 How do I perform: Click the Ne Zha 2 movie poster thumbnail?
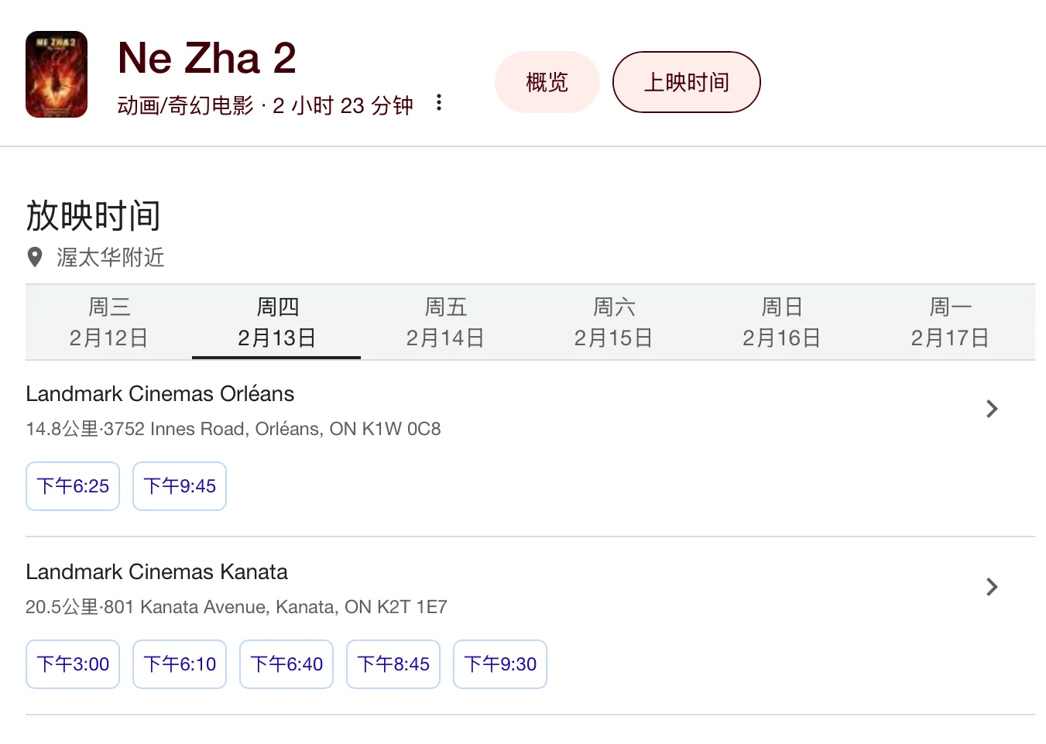(x=57, y=74)
